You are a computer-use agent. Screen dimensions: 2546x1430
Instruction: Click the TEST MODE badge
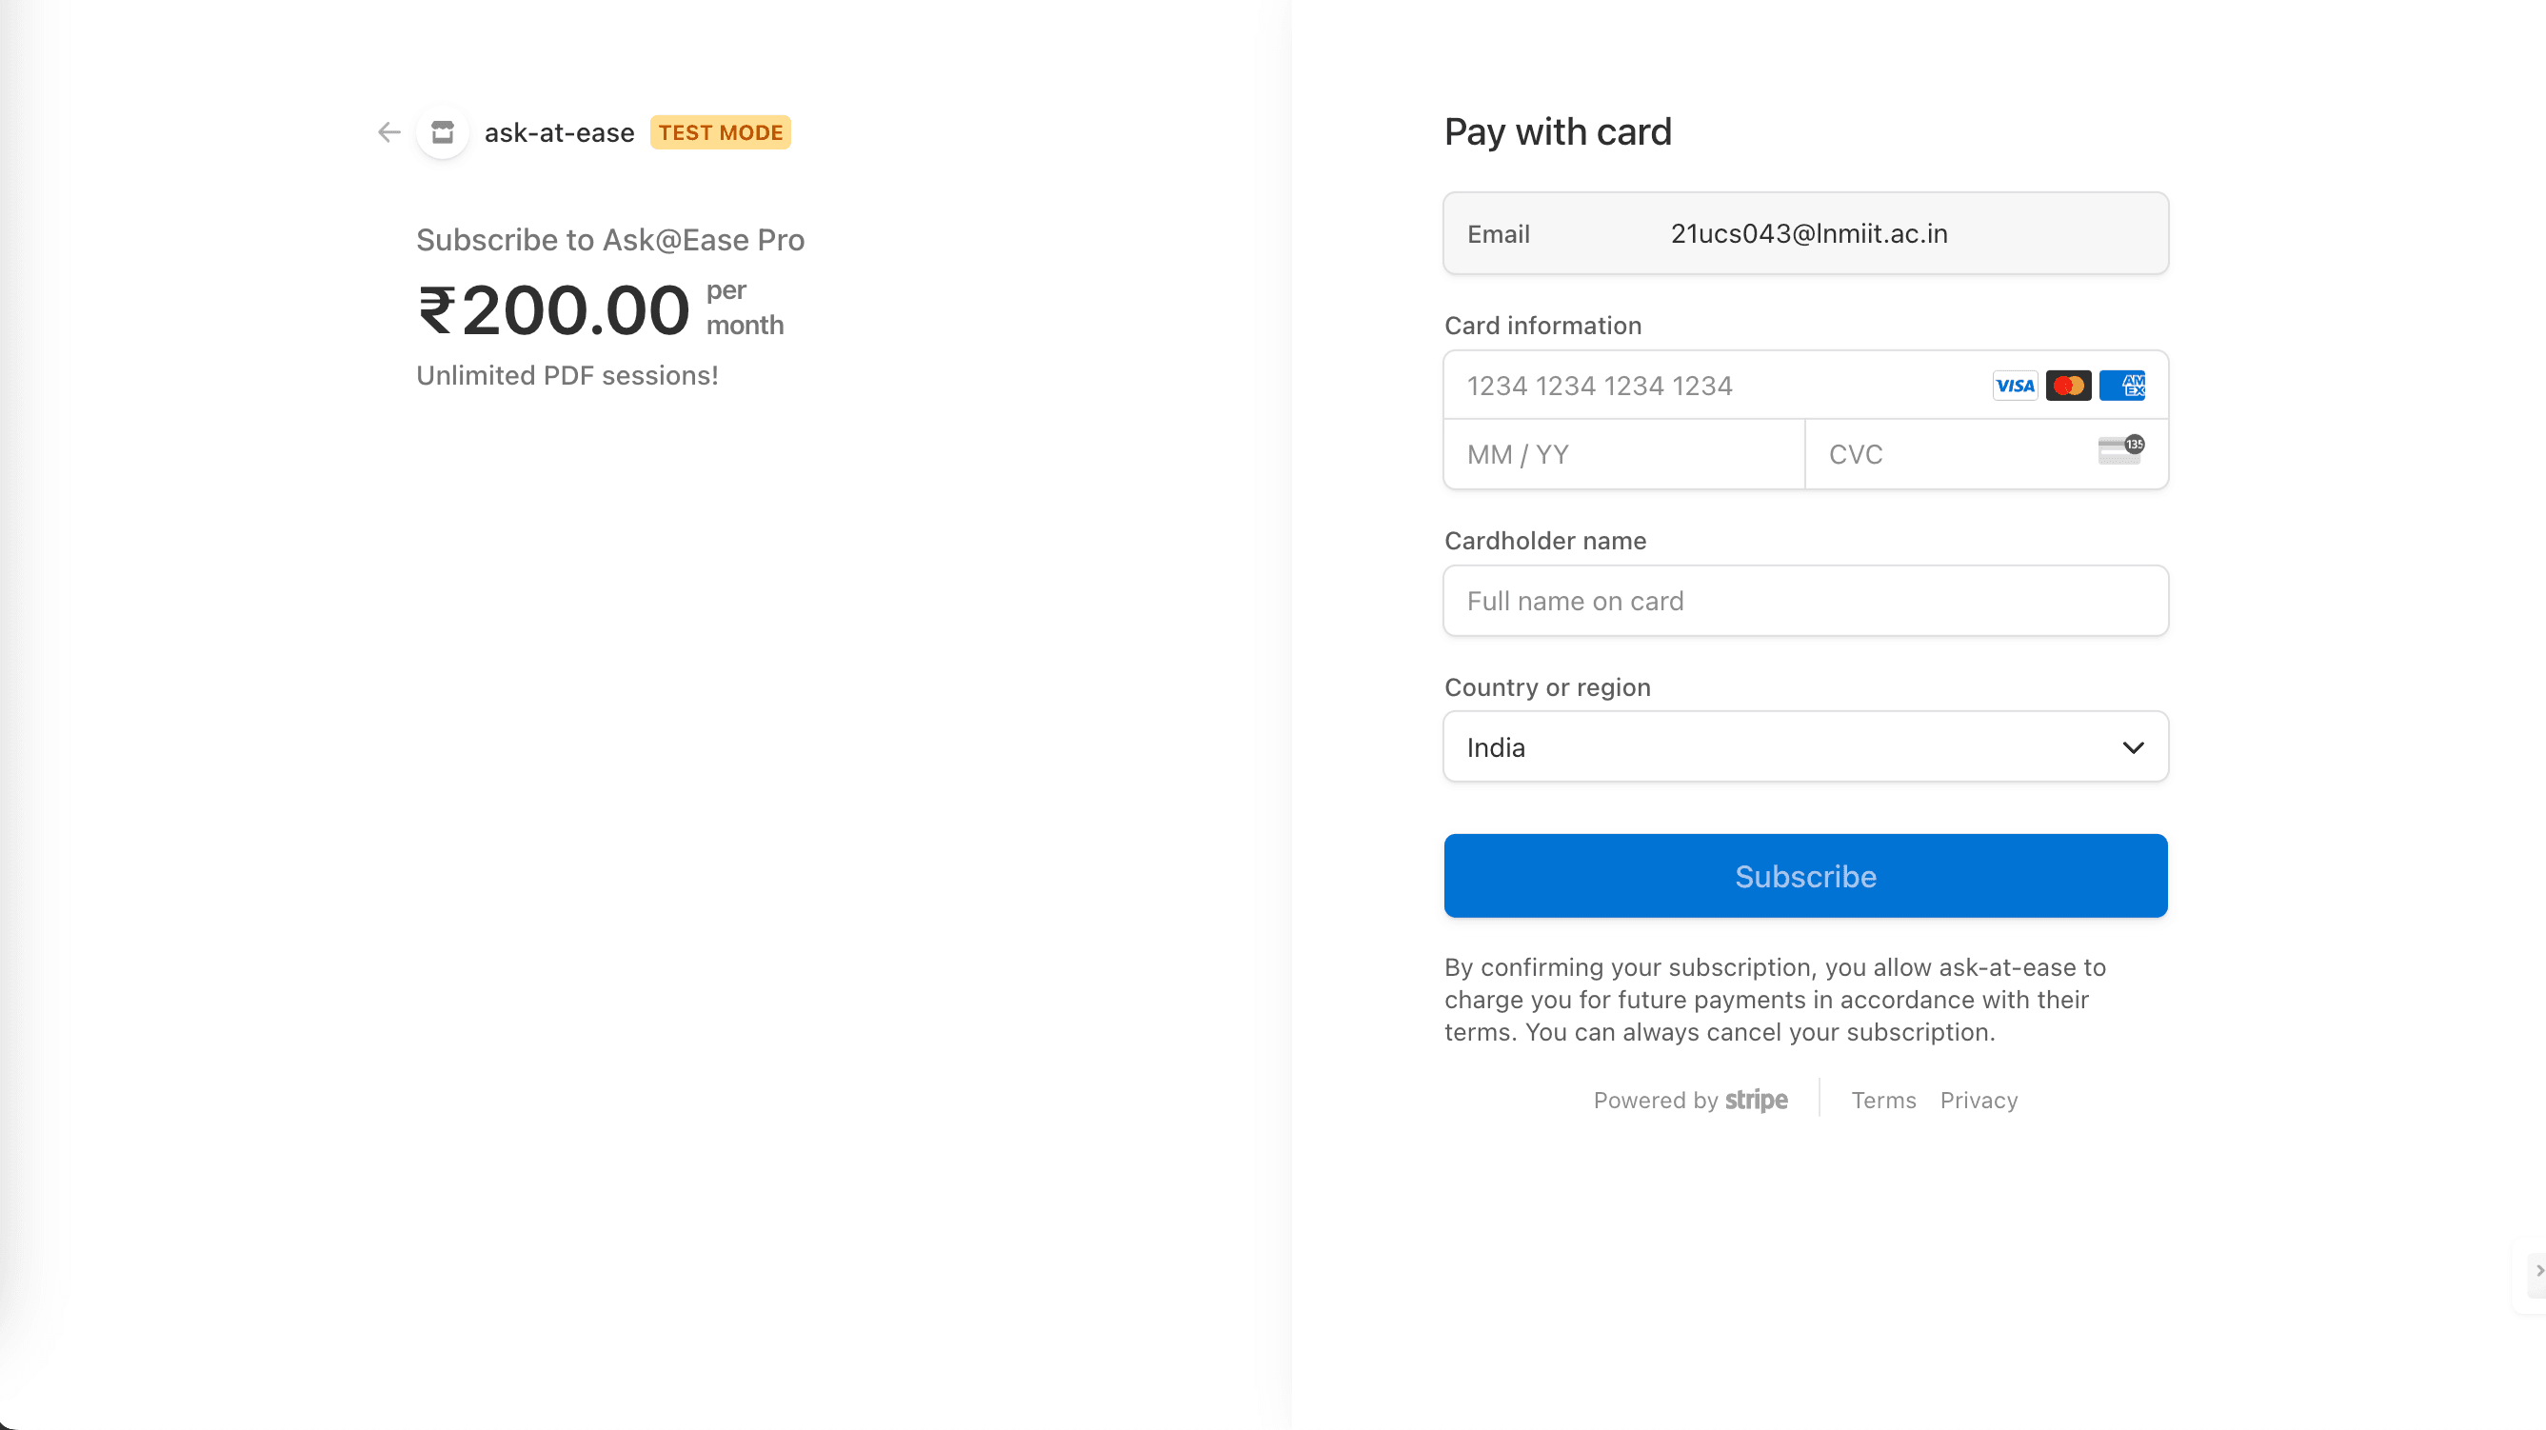pos(721,132)
